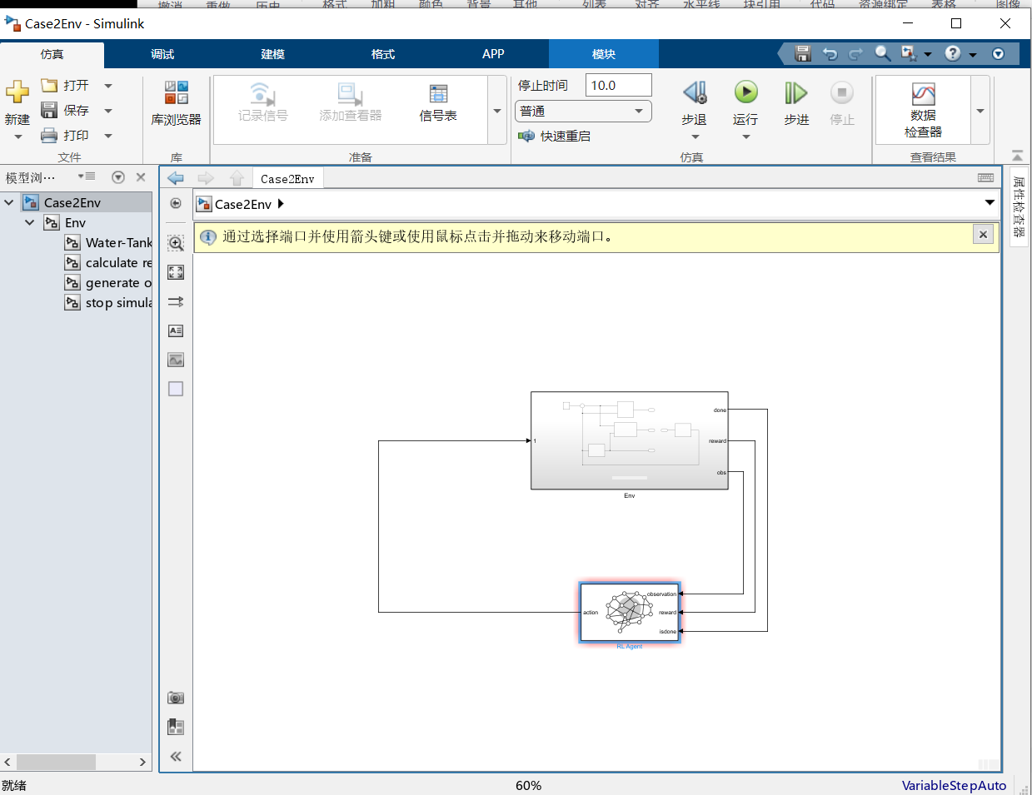Select the RL Agent block
Viewport: 1032px width, 795px height.
click(x=630, y=612)
